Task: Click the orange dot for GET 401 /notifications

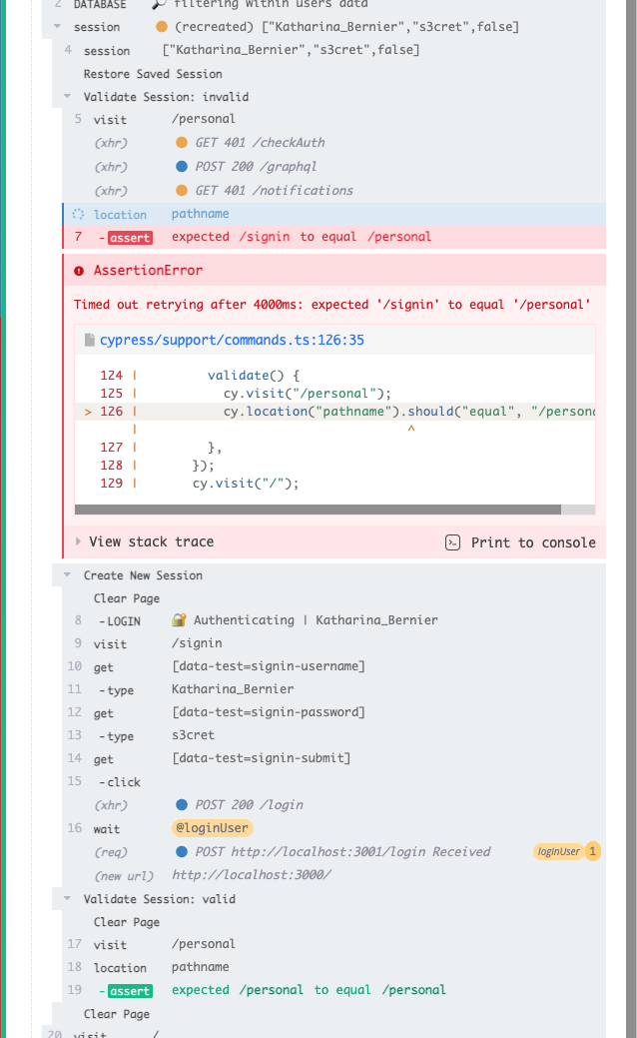Action: (182, 191)
